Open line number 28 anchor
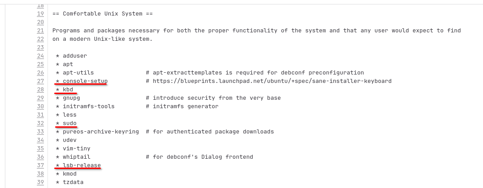 coord(40,90)
